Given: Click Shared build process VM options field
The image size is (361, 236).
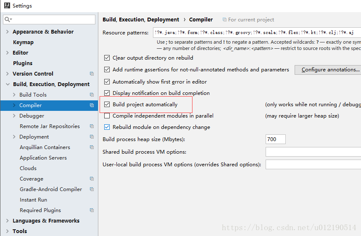Looking at the screenshot, I should (314, 152).
